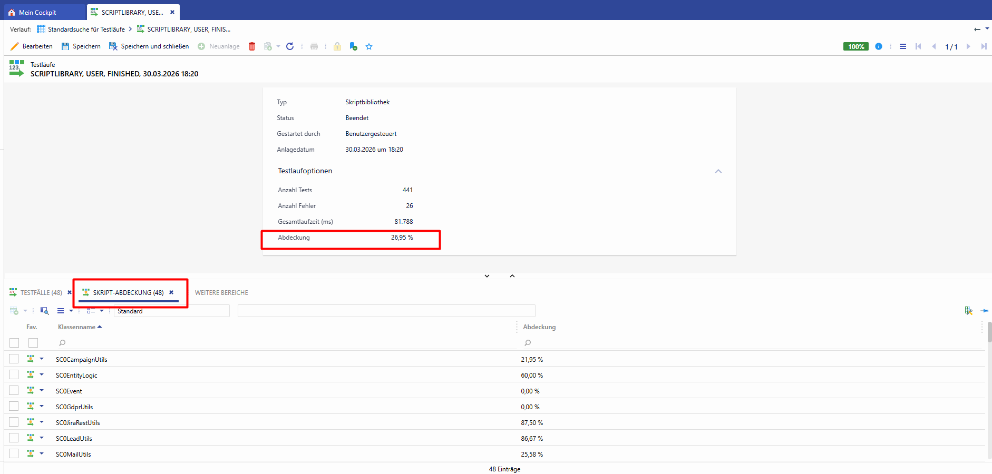Check the box for the SC0Event row
The width and height of the screenshot is (992, 474).
pos(14,390)
